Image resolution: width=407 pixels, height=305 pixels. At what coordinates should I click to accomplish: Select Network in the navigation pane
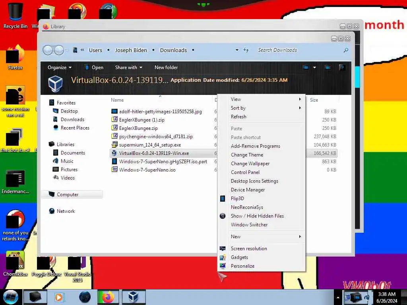(x=66, y=211)
